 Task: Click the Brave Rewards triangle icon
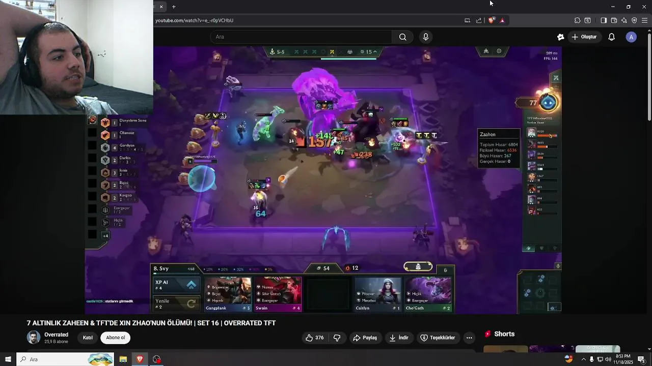click(x=502, y=20)
